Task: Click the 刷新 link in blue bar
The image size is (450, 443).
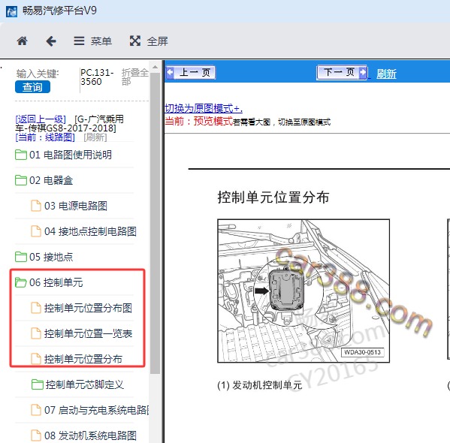Action: [386, 74]
